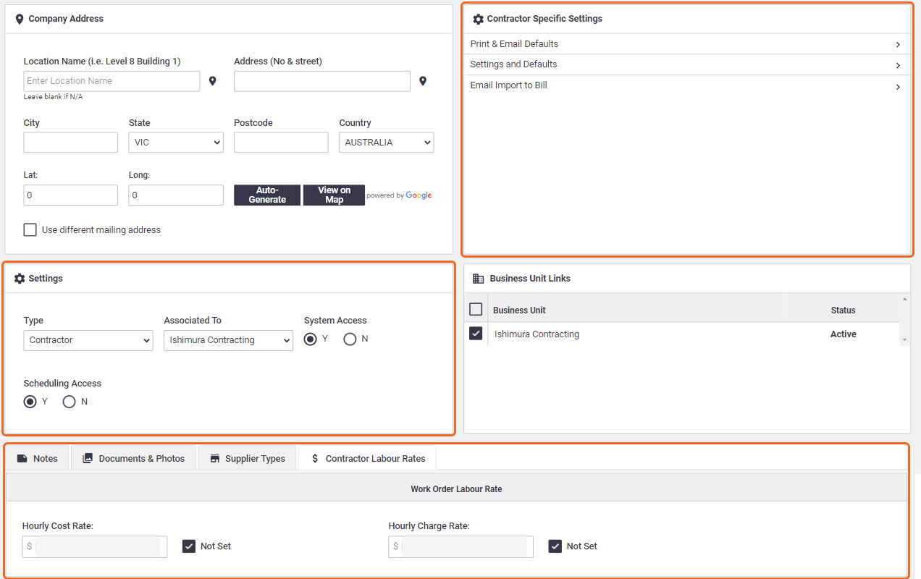Click the Lat input field
Screen dimensions: 921x579
coord(71,195)
